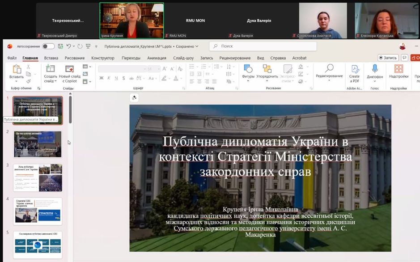This screenshot has height=262, width=420.
Task: Expand the Вставить paste options arrow
Action: [17, 81]
